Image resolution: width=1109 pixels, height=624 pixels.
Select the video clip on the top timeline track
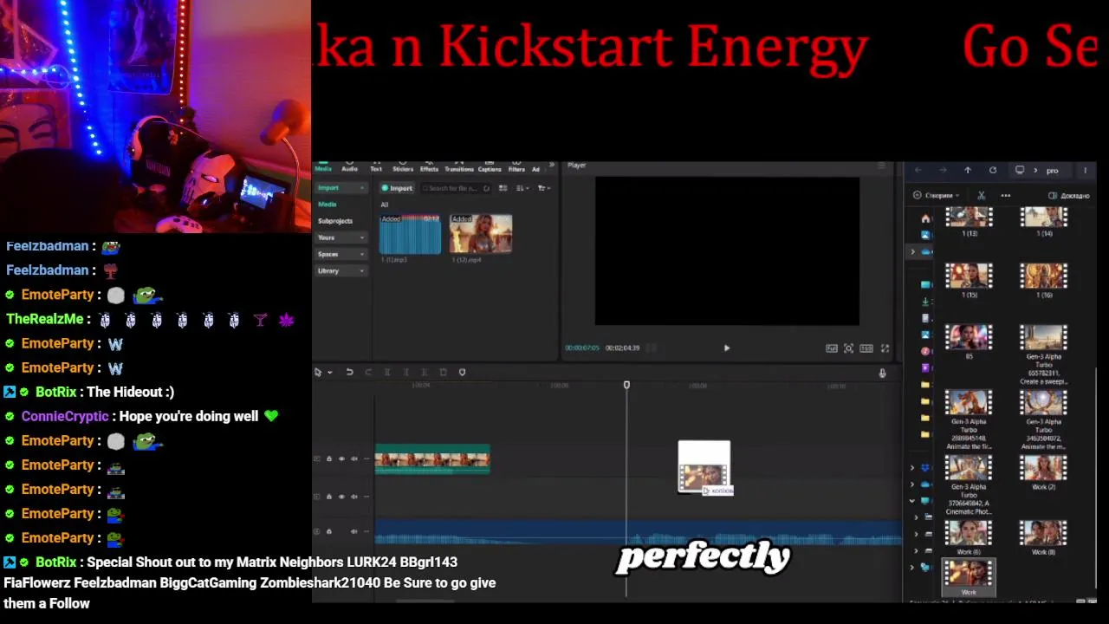click(x=432, y=459)
